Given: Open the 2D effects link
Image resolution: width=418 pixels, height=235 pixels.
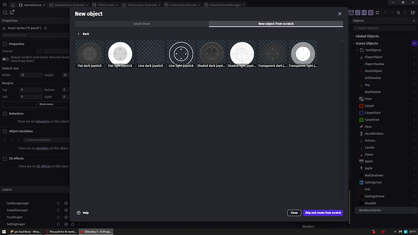Looking at the screenshot, I should pos(43,167).
